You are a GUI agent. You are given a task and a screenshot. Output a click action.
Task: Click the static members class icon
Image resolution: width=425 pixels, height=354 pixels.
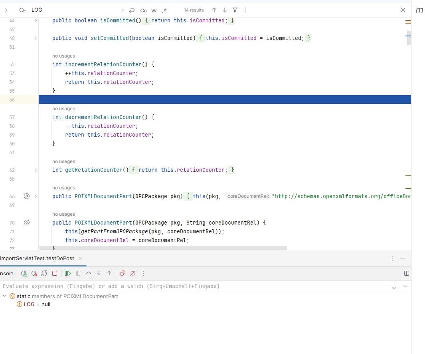point(12,296)
